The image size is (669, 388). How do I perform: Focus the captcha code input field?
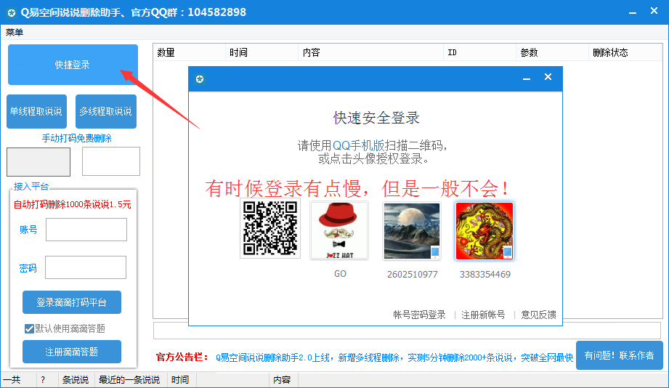111,161
